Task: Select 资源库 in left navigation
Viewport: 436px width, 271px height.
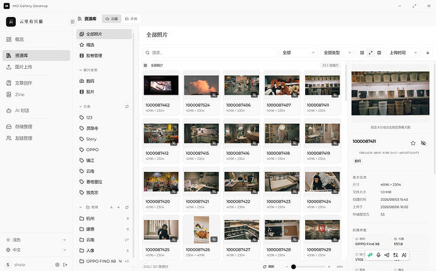Action: (x=36, y=56)
